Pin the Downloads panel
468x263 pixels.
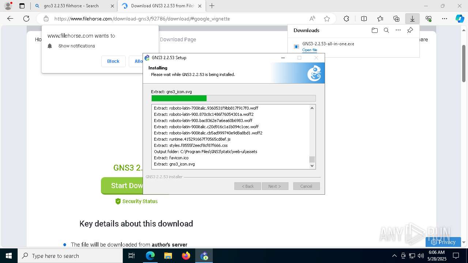pyautogui.click(x=410, y=30)
